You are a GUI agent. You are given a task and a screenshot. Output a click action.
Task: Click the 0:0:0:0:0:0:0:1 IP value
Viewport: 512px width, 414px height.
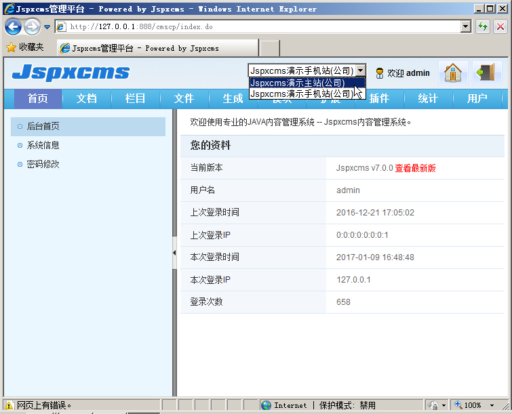pyautogui.click(x=362, y=235)
